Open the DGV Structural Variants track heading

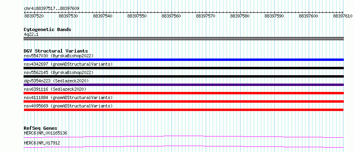pos(56,51)
